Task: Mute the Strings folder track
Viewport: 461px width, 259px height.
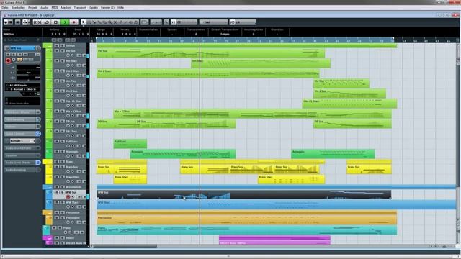Action: click(x=57, y=45)
